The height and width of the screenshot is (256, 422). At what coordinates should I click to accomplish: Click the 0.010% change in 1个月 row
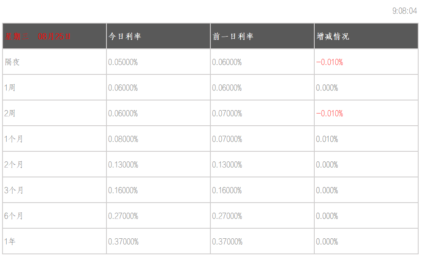[x=327, y=139]
